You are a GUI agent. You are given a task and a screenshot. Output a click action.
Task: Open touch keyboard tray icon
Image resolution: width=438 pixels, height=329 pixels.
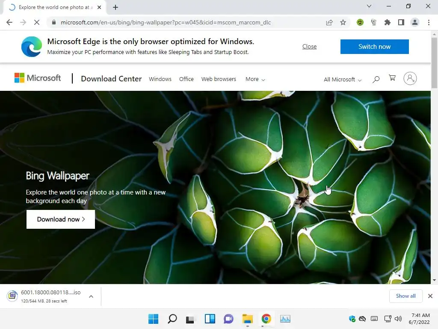374,319
